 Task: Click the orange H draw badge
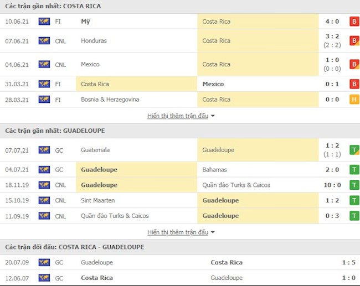tap(353, 100)
